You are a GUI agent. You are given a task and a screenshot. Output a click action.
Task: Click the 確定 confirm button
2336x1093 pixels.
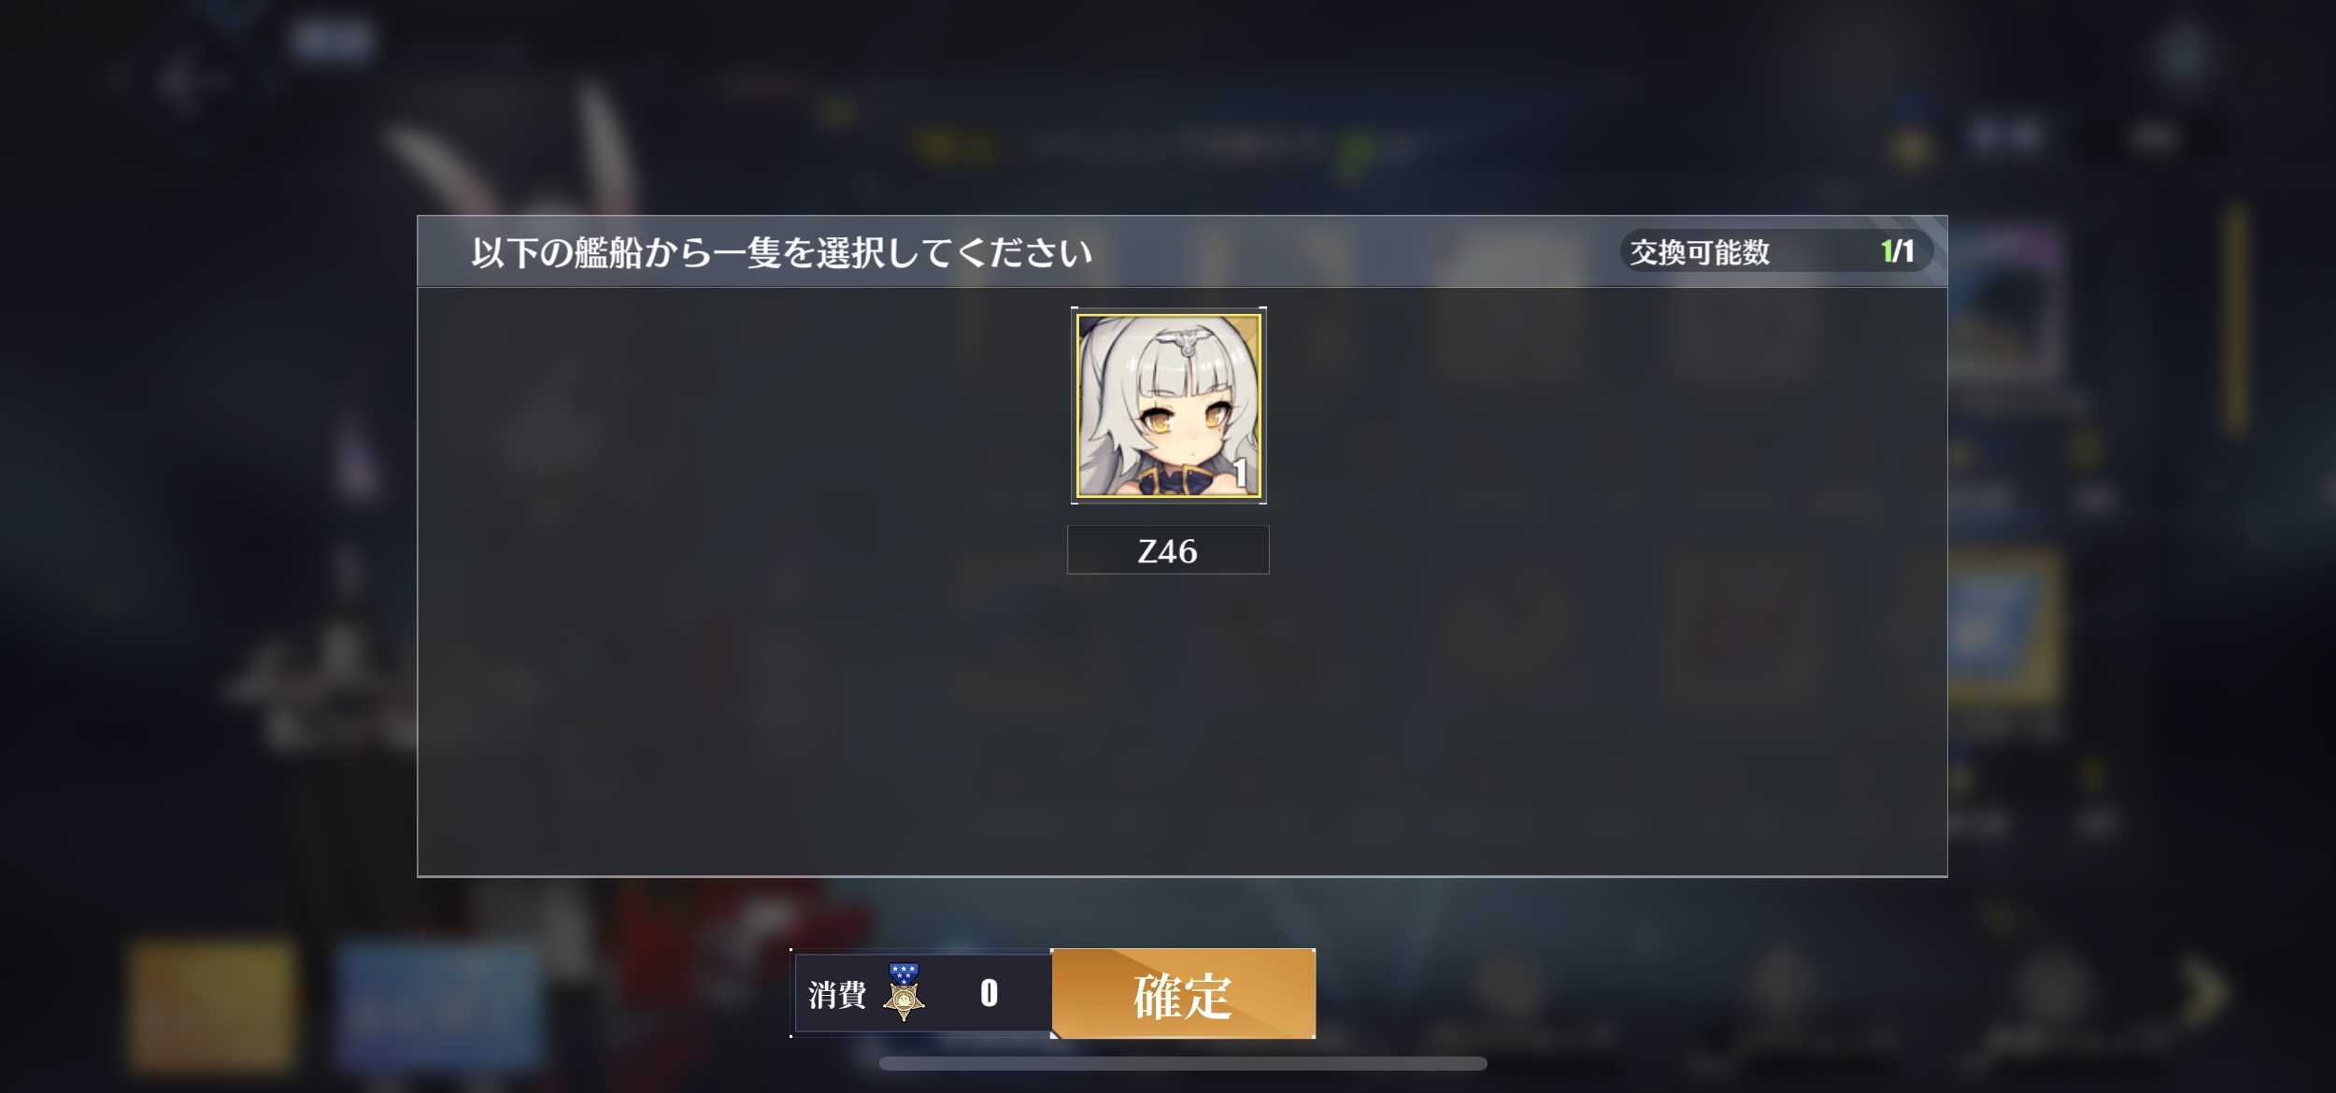[x=1183, y=994]
